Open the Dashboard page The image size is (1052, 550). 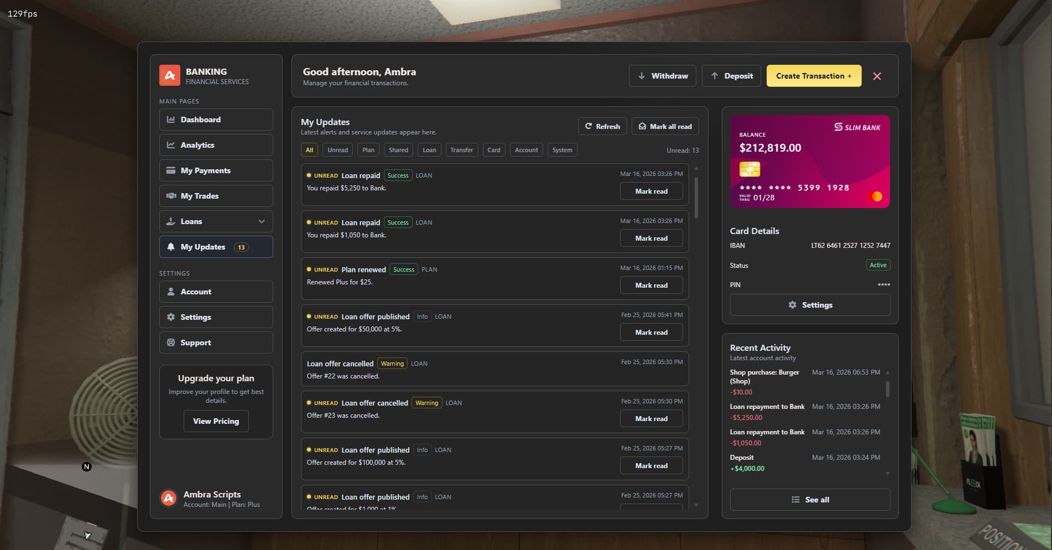216,120
